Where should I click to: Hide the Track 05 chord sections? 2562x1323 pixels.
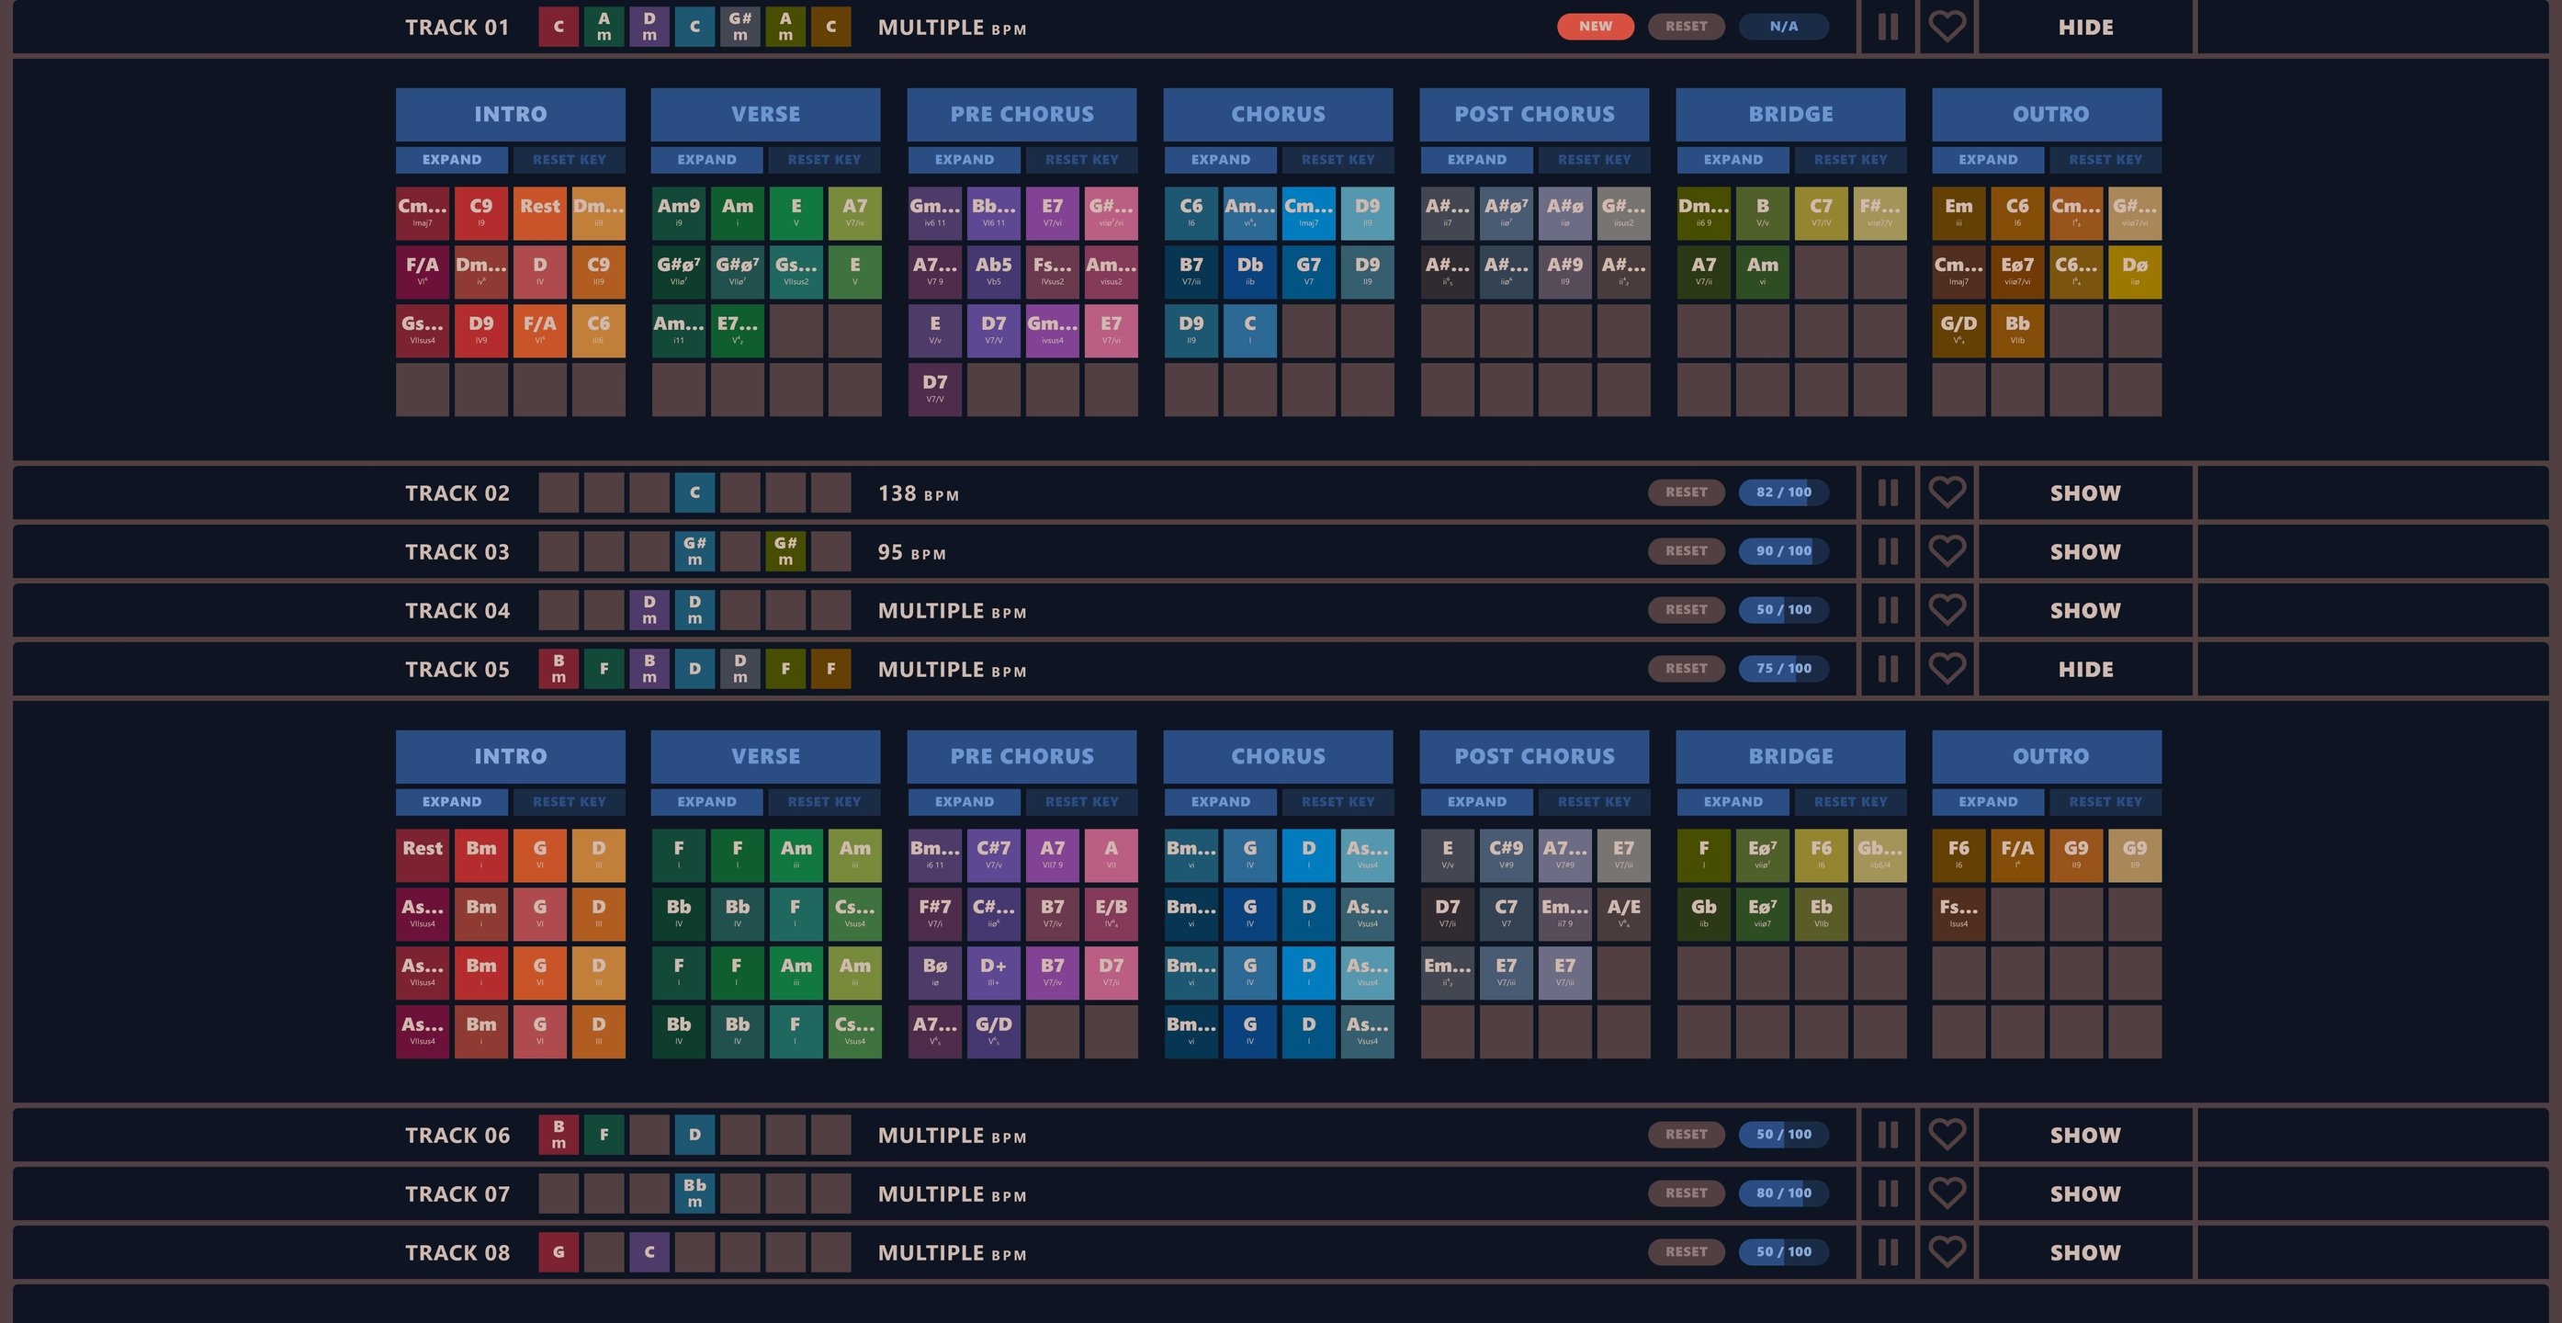coord(2084,669)
